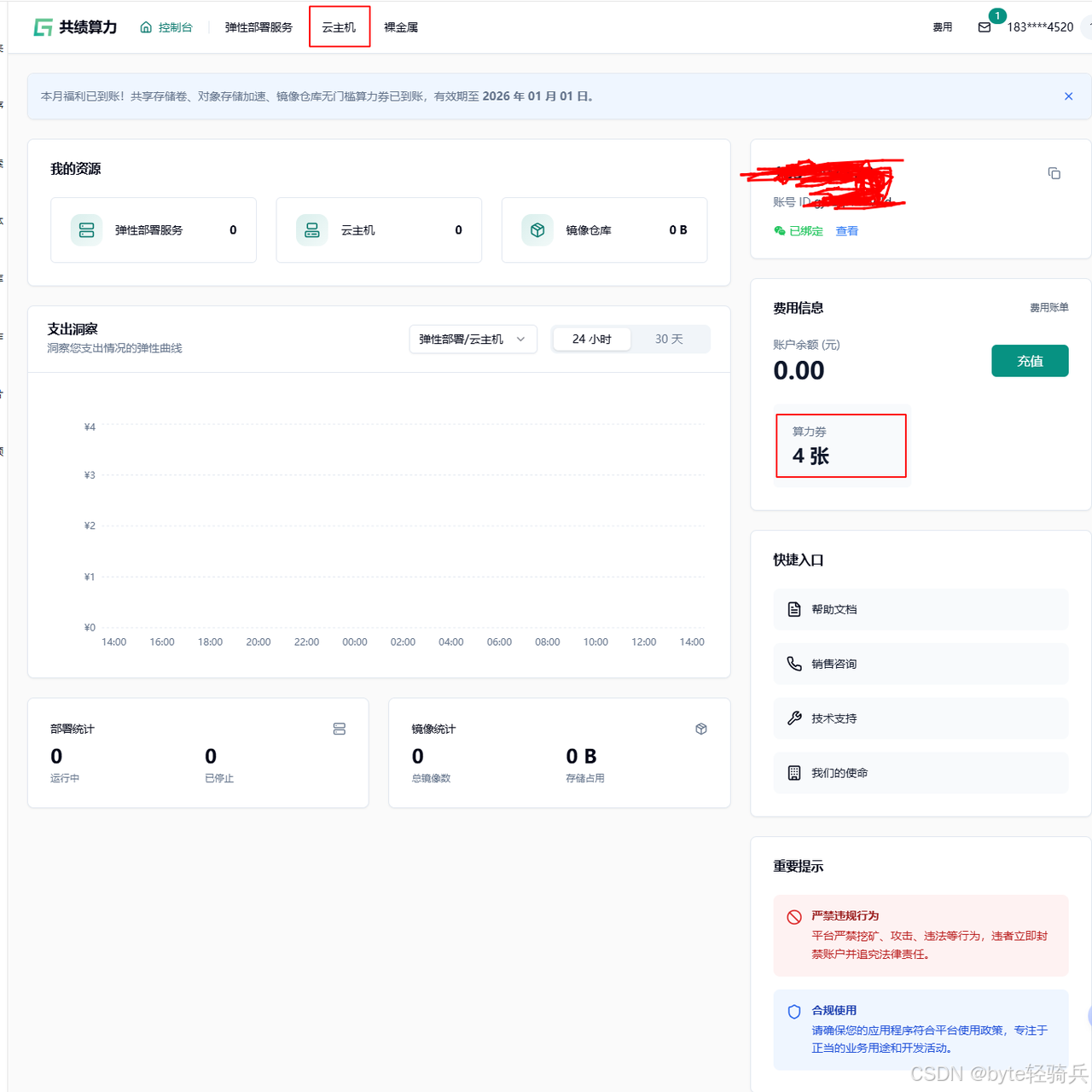Click the 镜像统计 cube icon
Image resolution: width=1092 pixels, height=1092 pixels.
[x=701, y=729]
